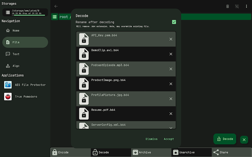Click the DemoClip.avi.b64 locked file icon
The image size is (252, 157).
pos(84,54)
